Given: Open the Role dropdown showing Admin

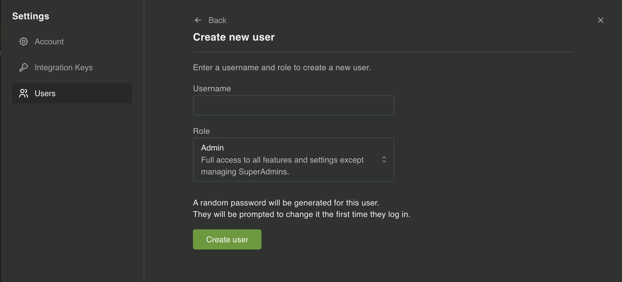Looking at the screenshot, I should coord(293,159).
